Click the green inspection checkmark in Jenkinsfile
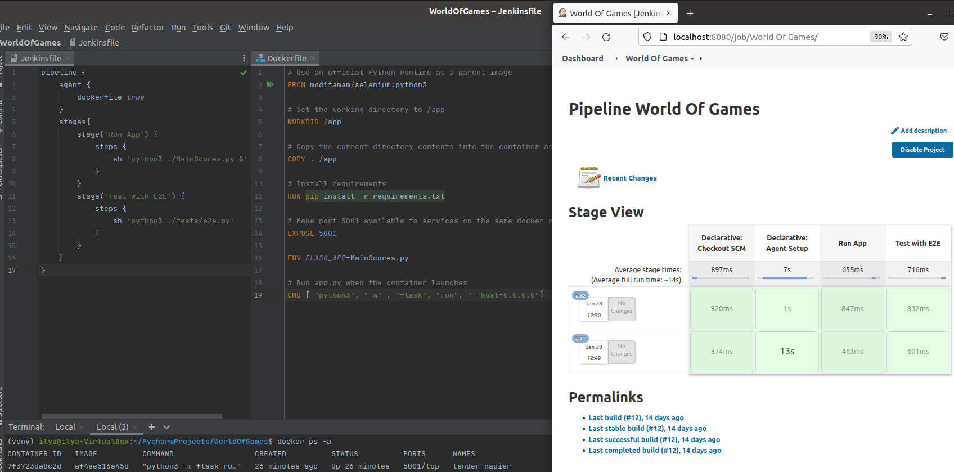The width and height of the screenshot is (954, 472). point(244,73)
